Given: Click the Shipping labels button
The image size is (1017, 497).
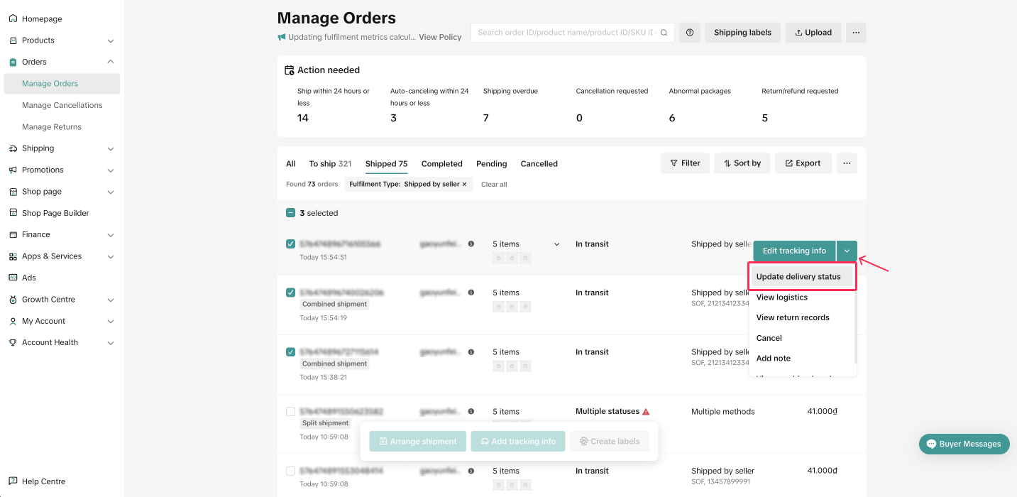Looking at the screenshot, I should pos(742,33).
